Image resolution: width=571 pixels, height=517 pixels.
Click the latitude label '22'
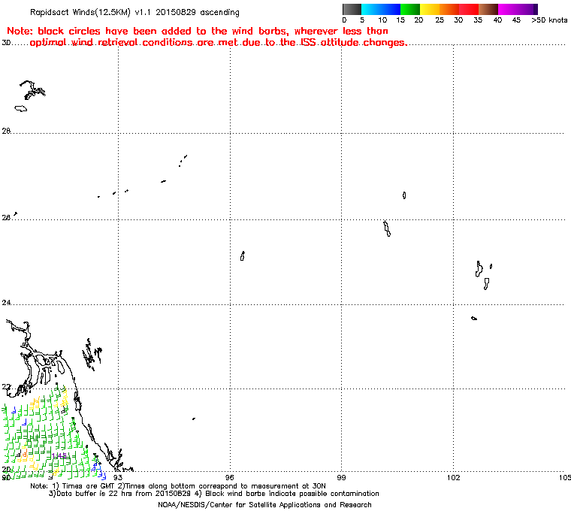coord(6,387)
